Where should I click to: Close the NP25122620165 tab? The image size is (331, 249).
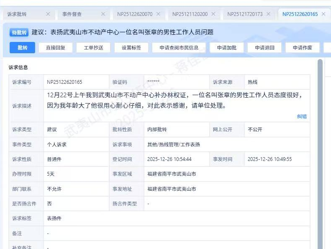323,14
